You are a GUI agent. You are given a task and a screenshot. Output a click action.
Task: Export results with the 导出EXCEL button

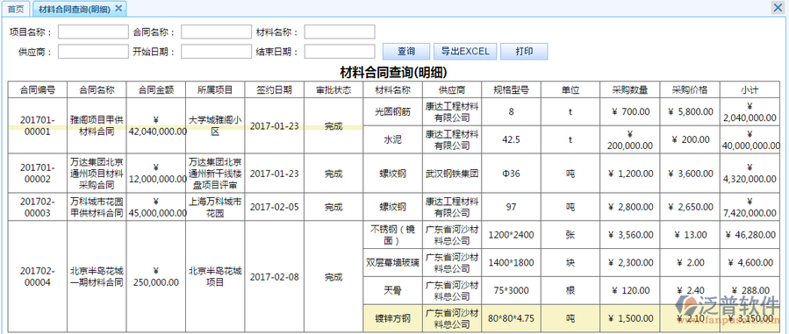[x=465, y=51]
